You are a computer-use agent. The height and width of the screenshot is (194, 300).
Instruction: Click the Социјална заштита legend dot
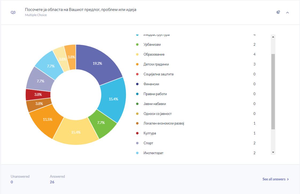click(x=137, y=74)
